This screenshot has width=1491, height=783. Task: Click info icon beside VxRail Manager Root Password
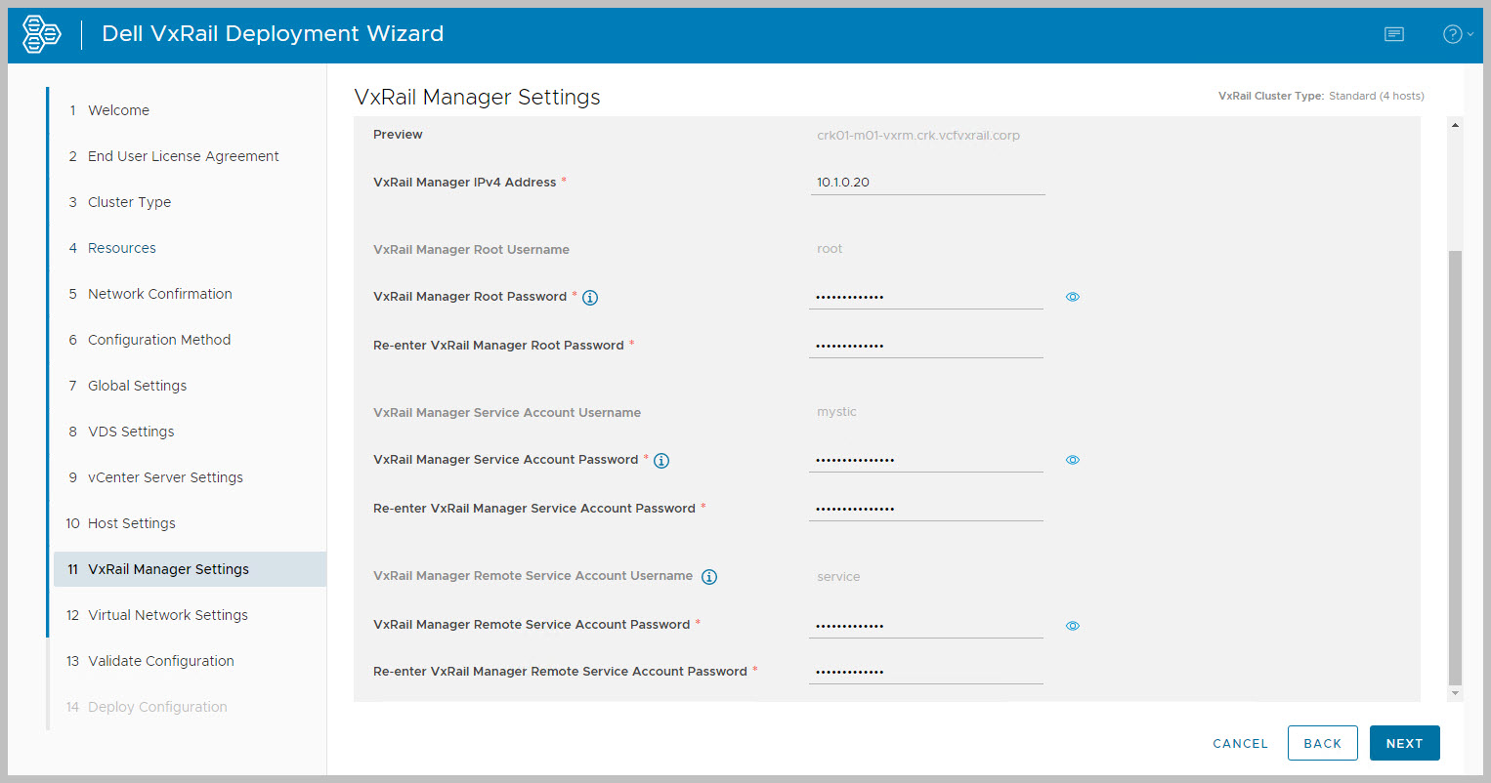(590, 298)
